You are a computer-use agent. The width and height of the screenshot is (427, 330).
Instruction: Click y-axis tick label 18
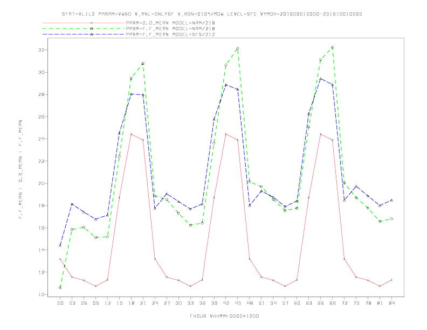(42, 205)
